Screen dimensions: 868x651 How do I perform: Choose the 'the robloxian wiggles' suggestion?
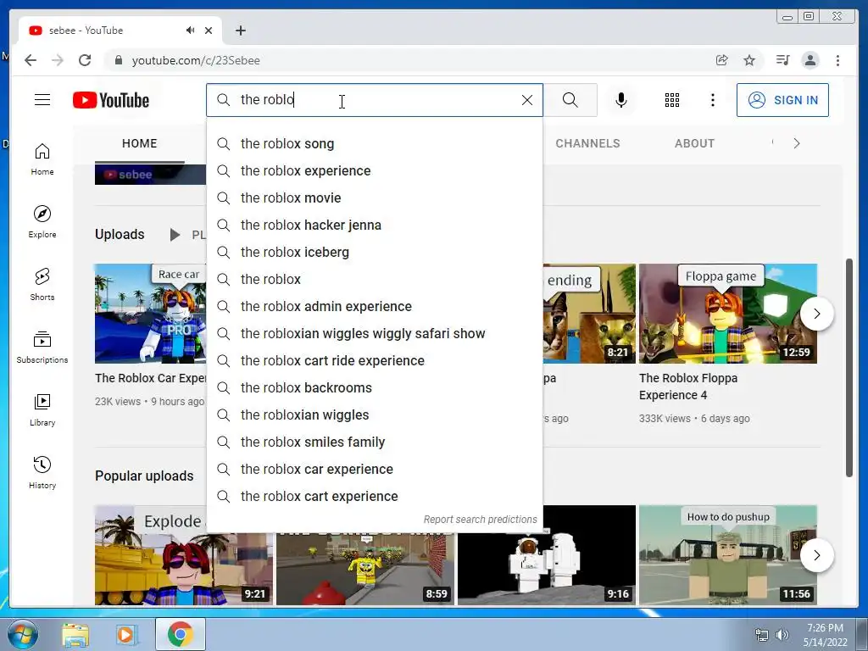(374, 415)
